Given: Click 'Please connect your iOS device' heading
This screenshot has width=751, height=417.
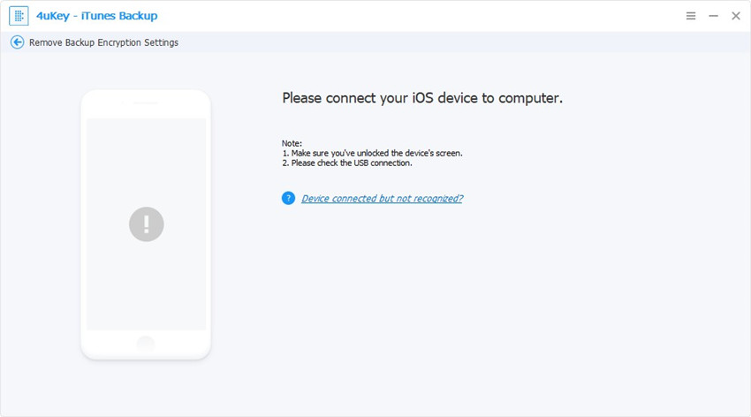Looking at the screenshot, I should (x=422, y=98).
